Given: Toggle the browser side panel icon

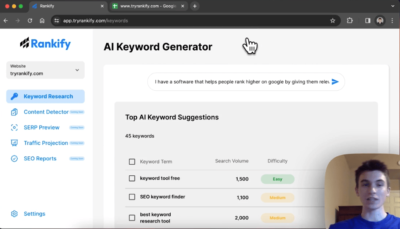Looking at the screenshot, I should point(368,21).
